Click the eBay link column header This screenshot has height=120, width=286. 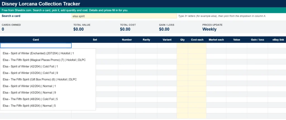tap(277, 40)
